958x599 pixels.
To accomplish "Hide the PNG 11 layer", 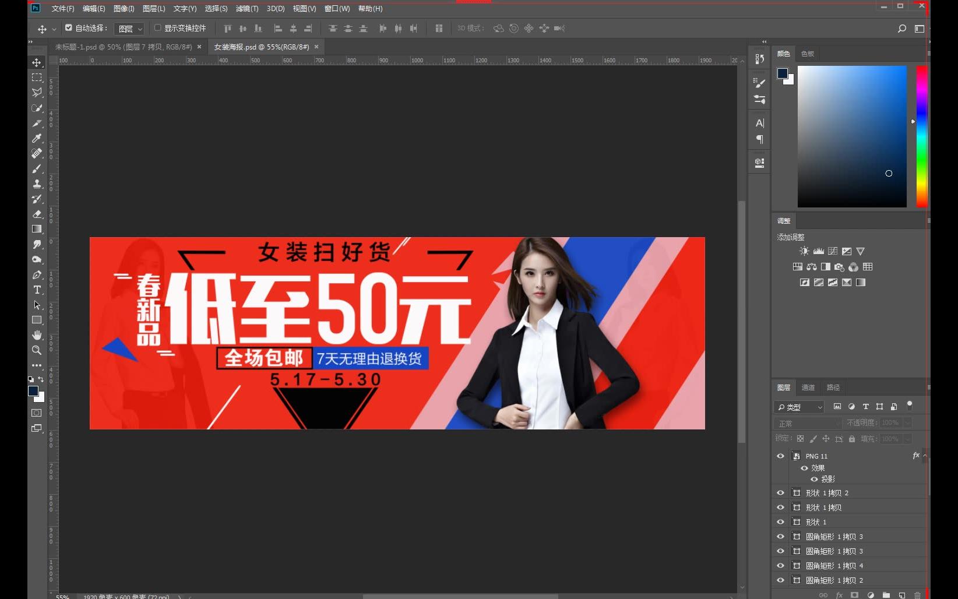I will [780, 456].
